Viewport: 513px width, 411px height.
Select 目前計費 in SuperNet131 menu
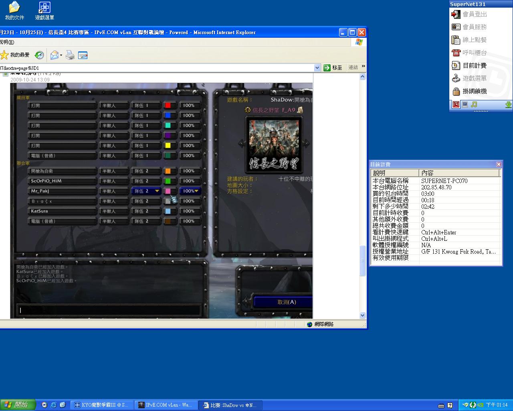coord(474,65)
